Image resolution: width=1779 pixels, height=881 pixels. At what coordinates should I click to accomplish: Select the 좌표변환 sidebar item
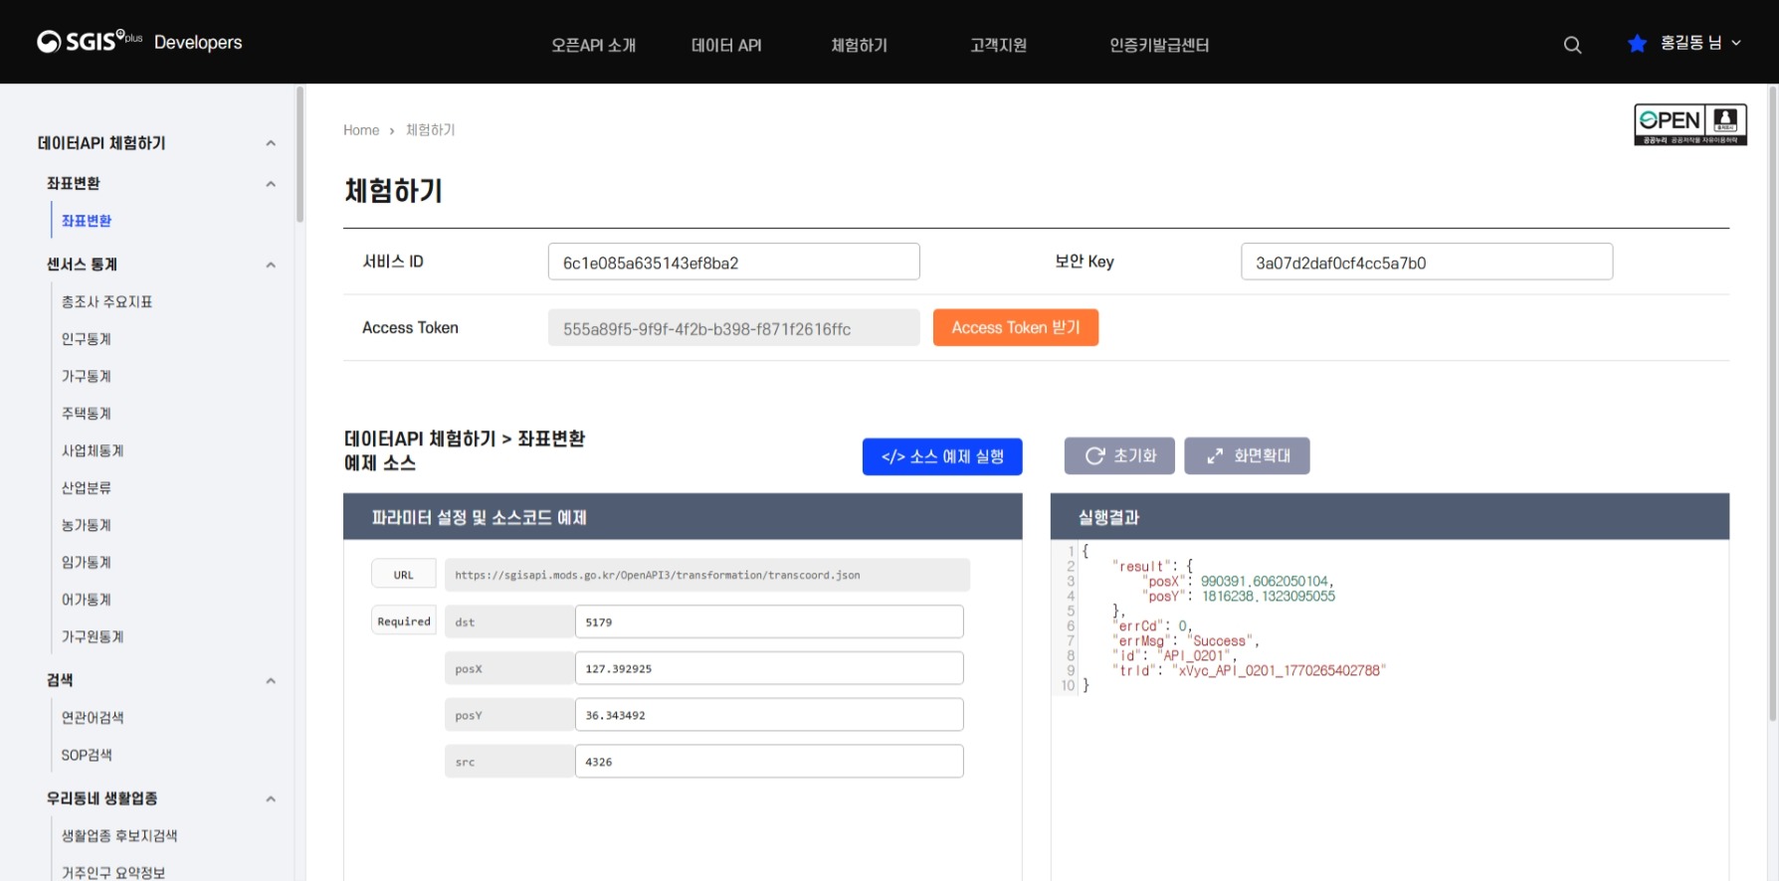87,221
